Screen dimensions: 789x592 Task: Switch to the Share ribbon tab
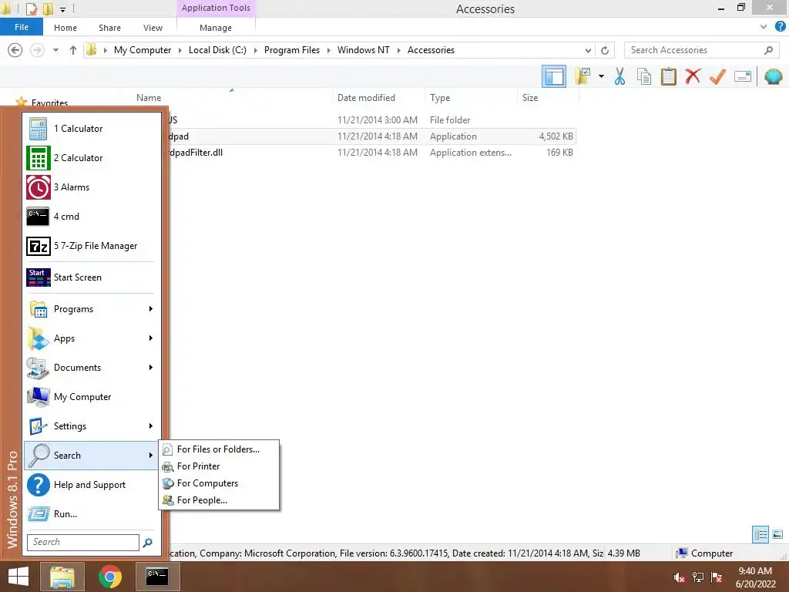click(x=109, y=28)
